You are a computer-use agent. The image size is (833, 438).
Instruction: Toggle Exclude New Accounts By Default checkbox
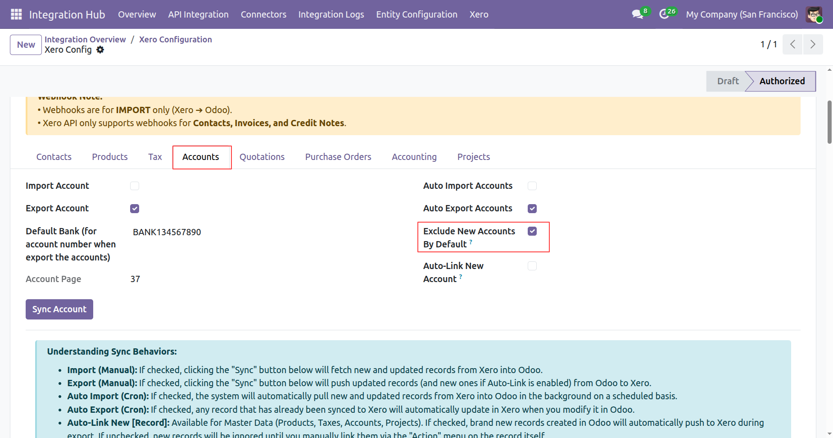[x=532, y=231]
